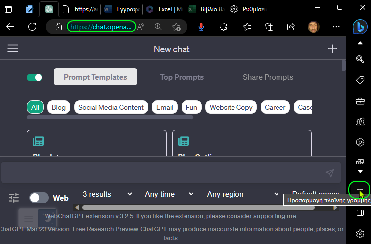371x244 pixels.
Task: Open the browser Settings and more menu
Action: pos(336,27)
